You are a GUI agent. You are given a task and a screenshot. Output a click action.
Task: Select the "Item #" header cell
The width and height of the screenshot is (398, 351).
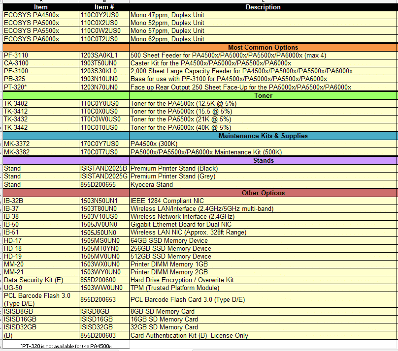coord(104,7)
